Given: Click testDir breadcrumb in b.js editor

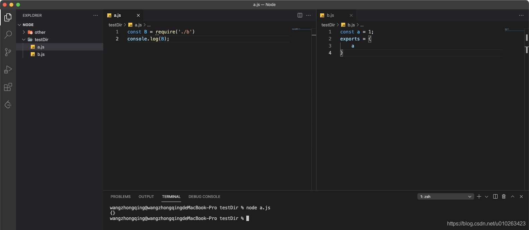Looking at the screenshot, I should (x=328, y=25).
